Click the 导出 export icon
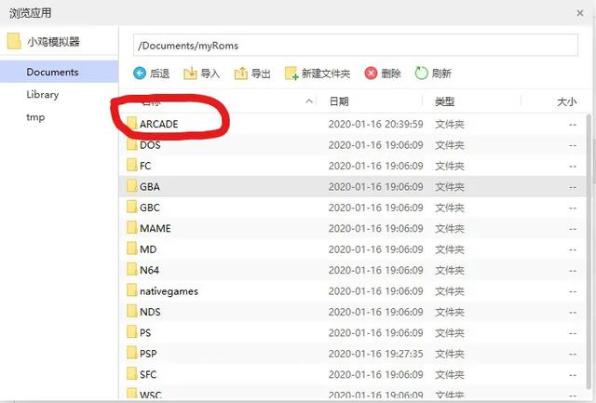Image resolution: width=596 pixels, height=403 pixels. pyautogui.click(x=240, y=73)
